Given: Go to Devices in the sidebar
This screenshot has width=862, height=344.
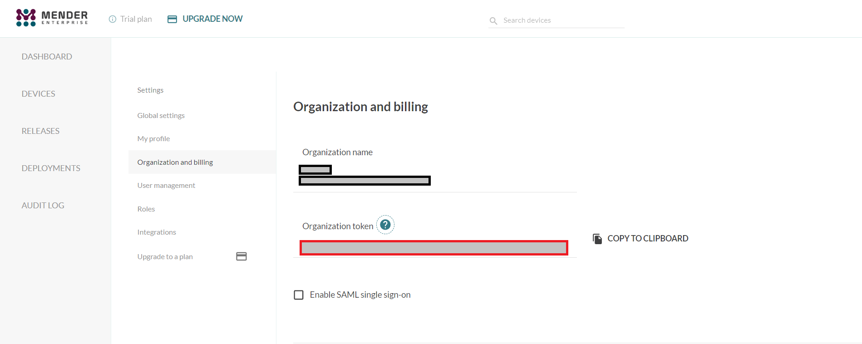Looking at the screenshot, I should click(39, 94).
